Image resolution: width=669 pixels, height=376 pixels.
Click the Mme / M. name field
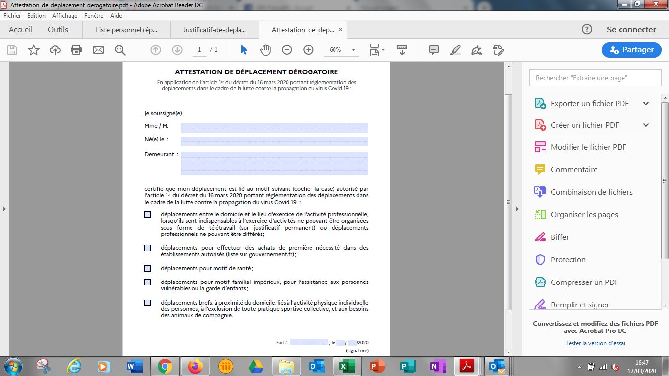[274, 128]
